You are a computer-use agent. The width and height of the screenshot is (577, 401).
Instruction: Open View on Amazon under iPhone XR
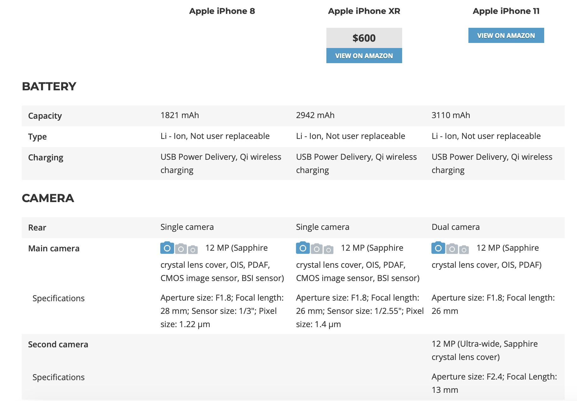point(364,56)
